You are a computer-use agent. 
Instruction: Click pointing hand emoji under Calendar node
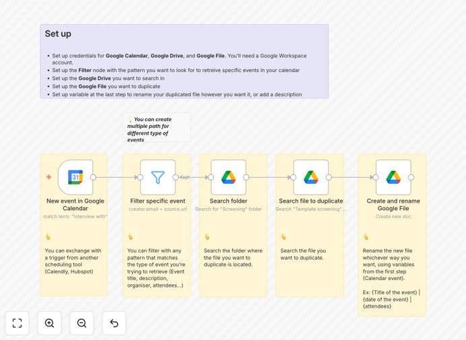pyautogui.click(x=48, y=236)
